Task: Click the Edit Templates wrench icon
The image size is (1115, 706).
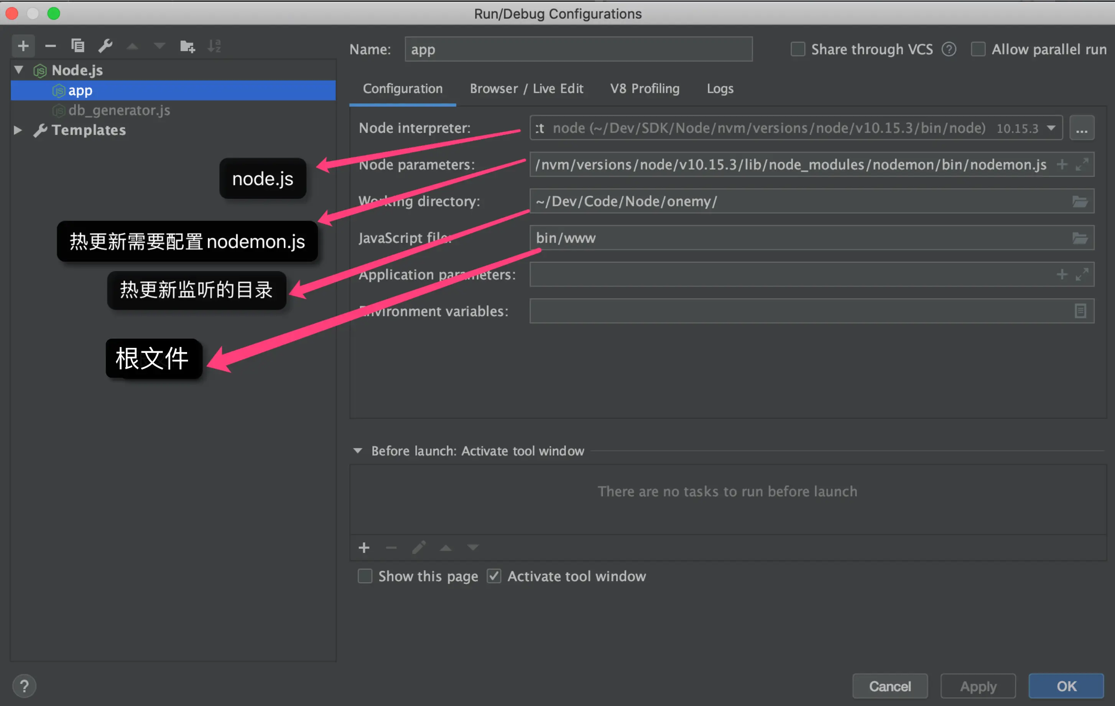Action: pos(105,46)
